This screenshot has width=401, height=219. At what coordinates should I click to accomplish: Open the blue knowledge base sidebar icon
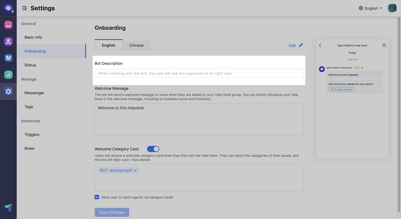8,58
